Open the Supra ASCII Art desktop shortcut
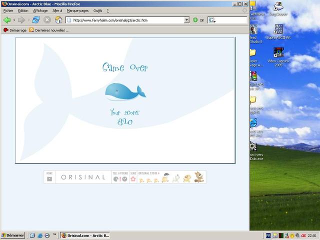The height and width of the screenshot is (240, 320). pyautogui.click(x=278, y=32)
